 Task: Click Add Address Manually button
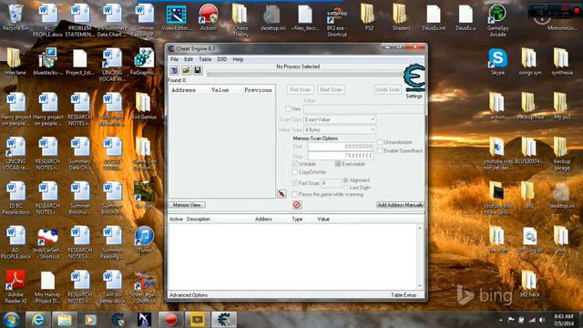(400, 205)
